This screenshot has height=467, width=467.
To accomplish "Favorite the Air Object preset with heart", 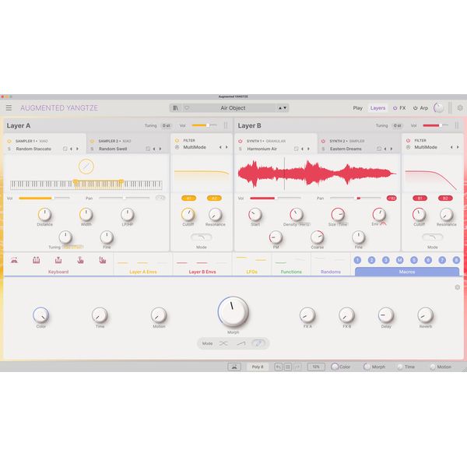I will 187,108.
